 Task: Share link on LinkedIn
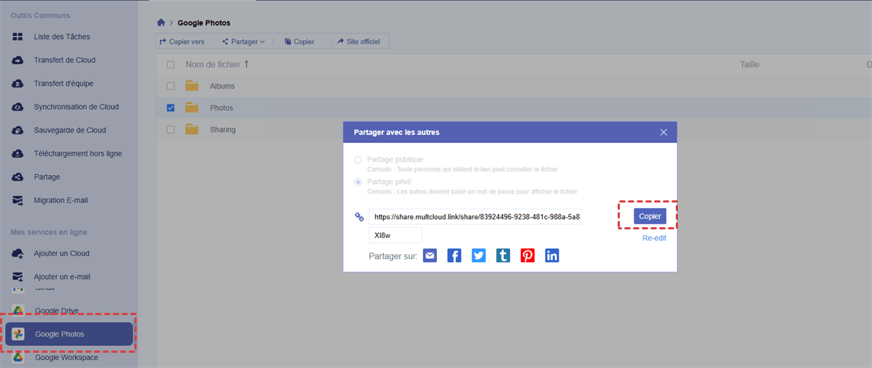552,255
